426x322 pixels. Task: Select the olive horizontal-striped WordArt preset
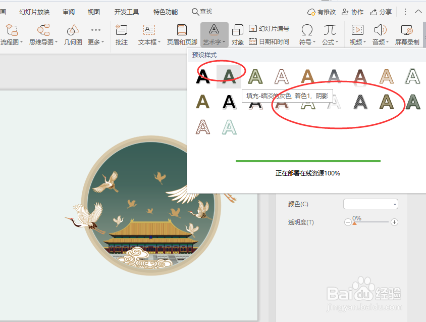pyautogui.click(x=387, y=102)
